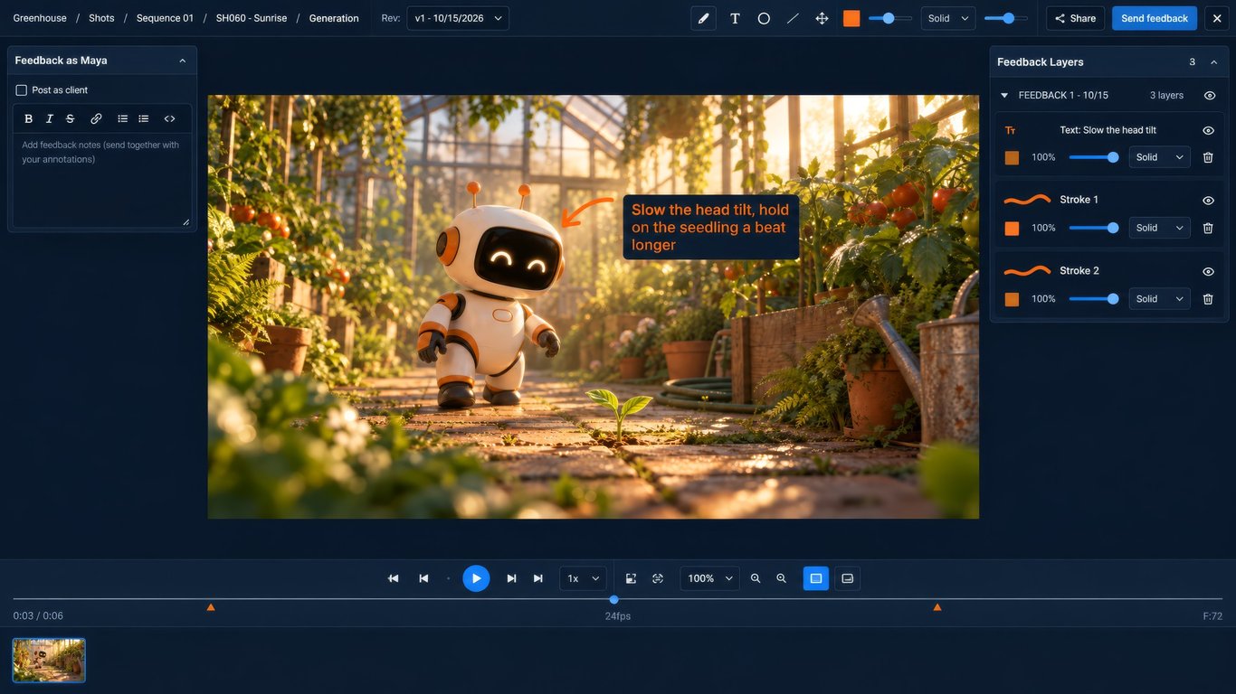Collapse the Feedback as Maya panel
1236x694 pixels.
point(183,61)
